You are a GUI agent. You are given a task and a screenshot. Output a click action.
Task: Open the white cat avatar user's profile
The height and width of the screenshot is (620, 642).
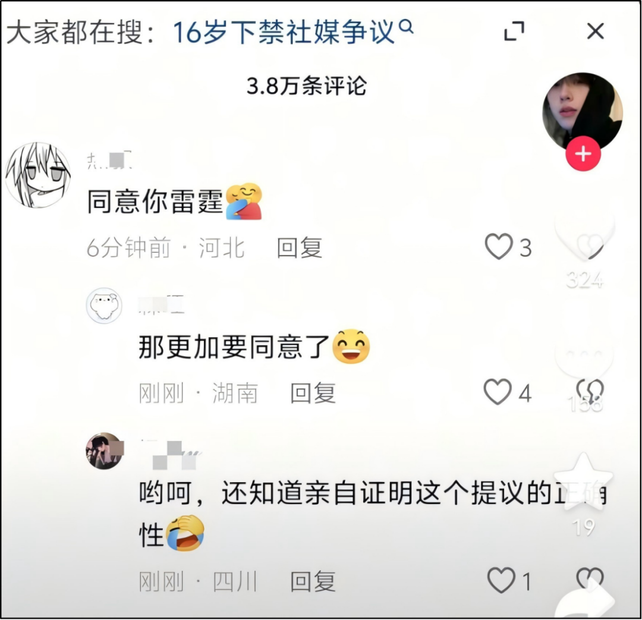(x=104, y=306)
